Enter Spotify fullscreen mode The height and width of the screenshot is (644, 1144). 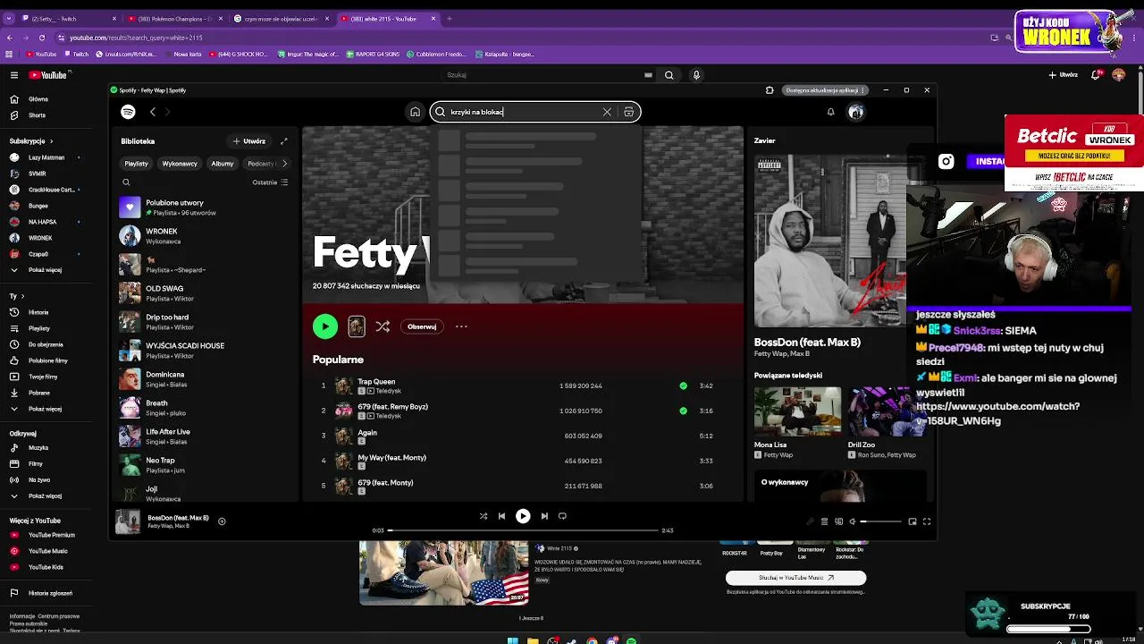tap(927, 521)
